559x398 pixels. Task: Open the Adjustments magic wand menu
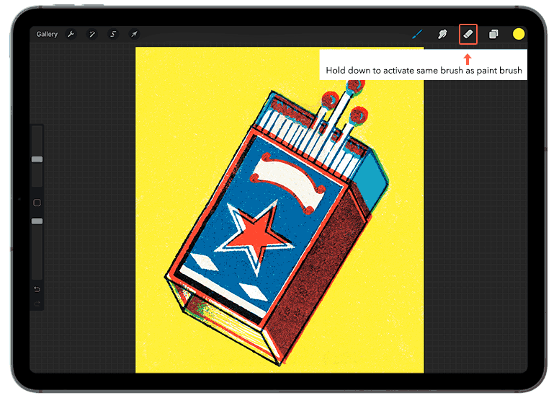pyautogui.click(x=92, y=34)
